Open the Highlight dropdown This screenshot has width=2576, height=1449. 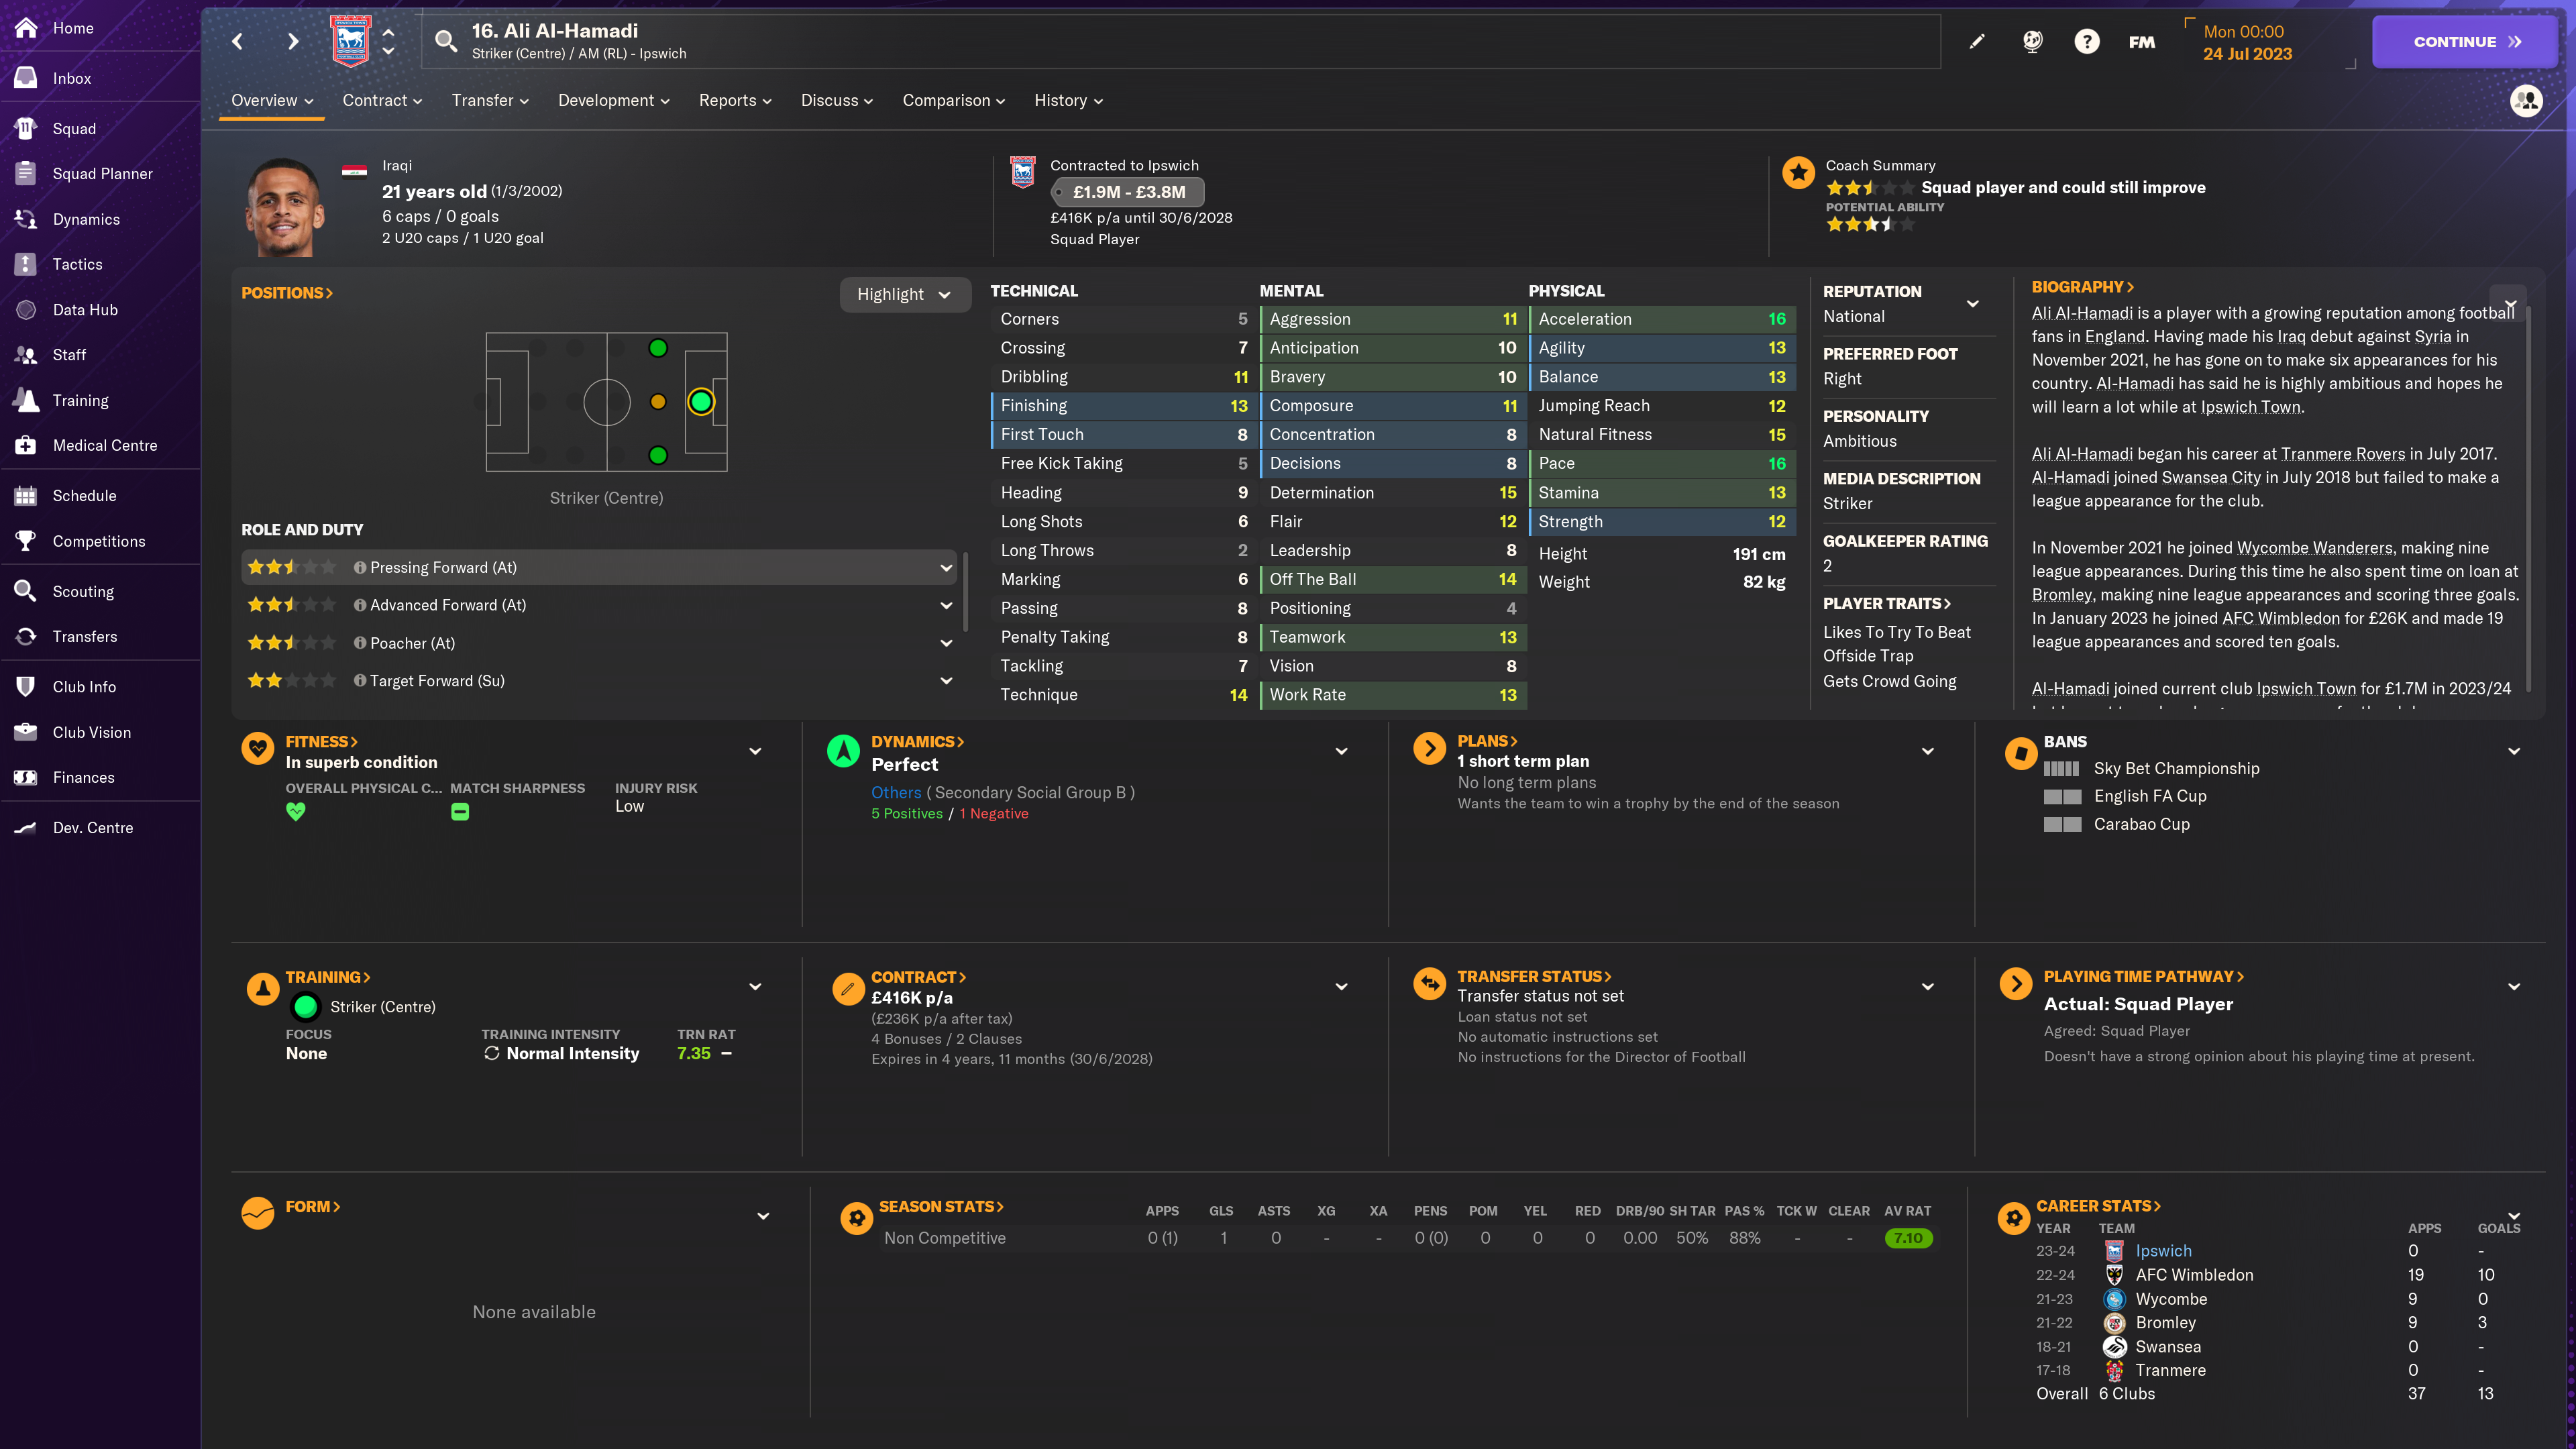point(905,294)
